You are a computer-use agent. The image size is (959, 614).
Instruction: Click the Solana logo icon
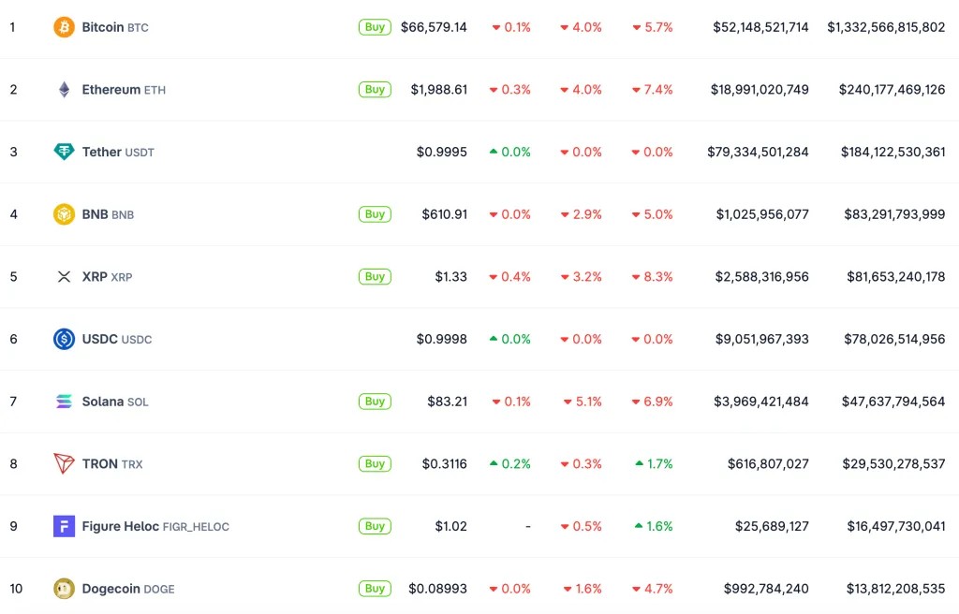(64, 402)
